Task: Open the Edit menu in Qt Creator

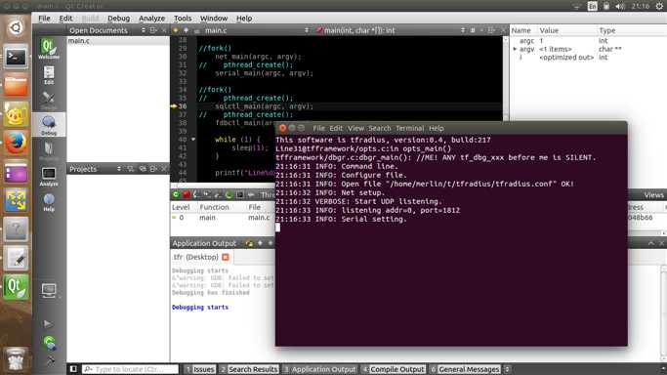Action: (x=65, y=19)
